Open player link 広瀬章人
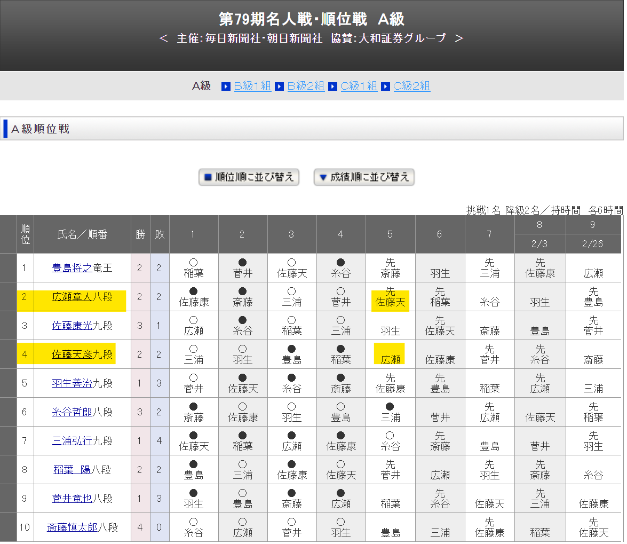The height and width of the screenshot is (544, 627). 72,296
